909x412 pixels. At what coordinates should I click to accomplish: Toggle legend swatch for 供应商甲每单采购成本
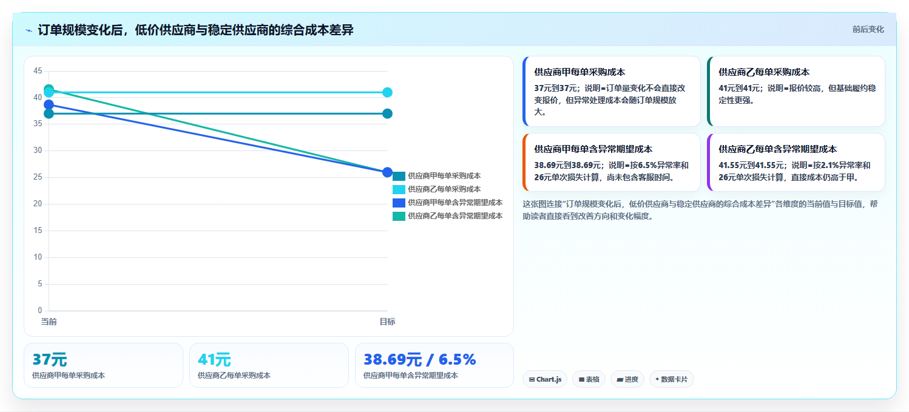pos(399,176)
